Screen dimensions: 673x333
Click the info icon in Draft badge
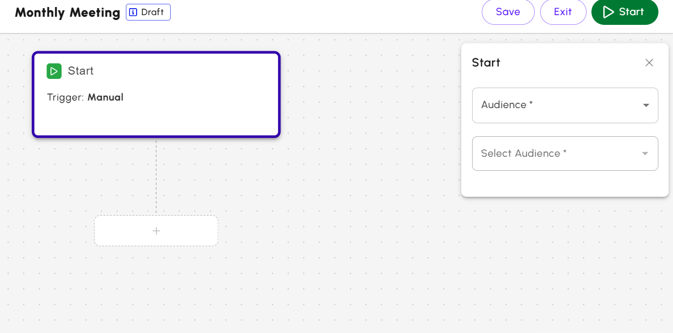(133, 12)
